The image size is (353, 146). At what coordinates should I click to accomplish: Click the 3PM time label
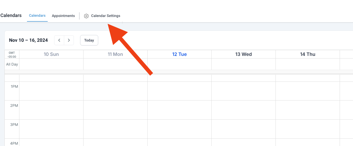14,125
